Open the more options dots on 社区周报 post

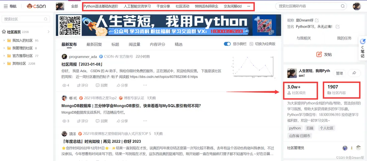(x=145, y=85)
